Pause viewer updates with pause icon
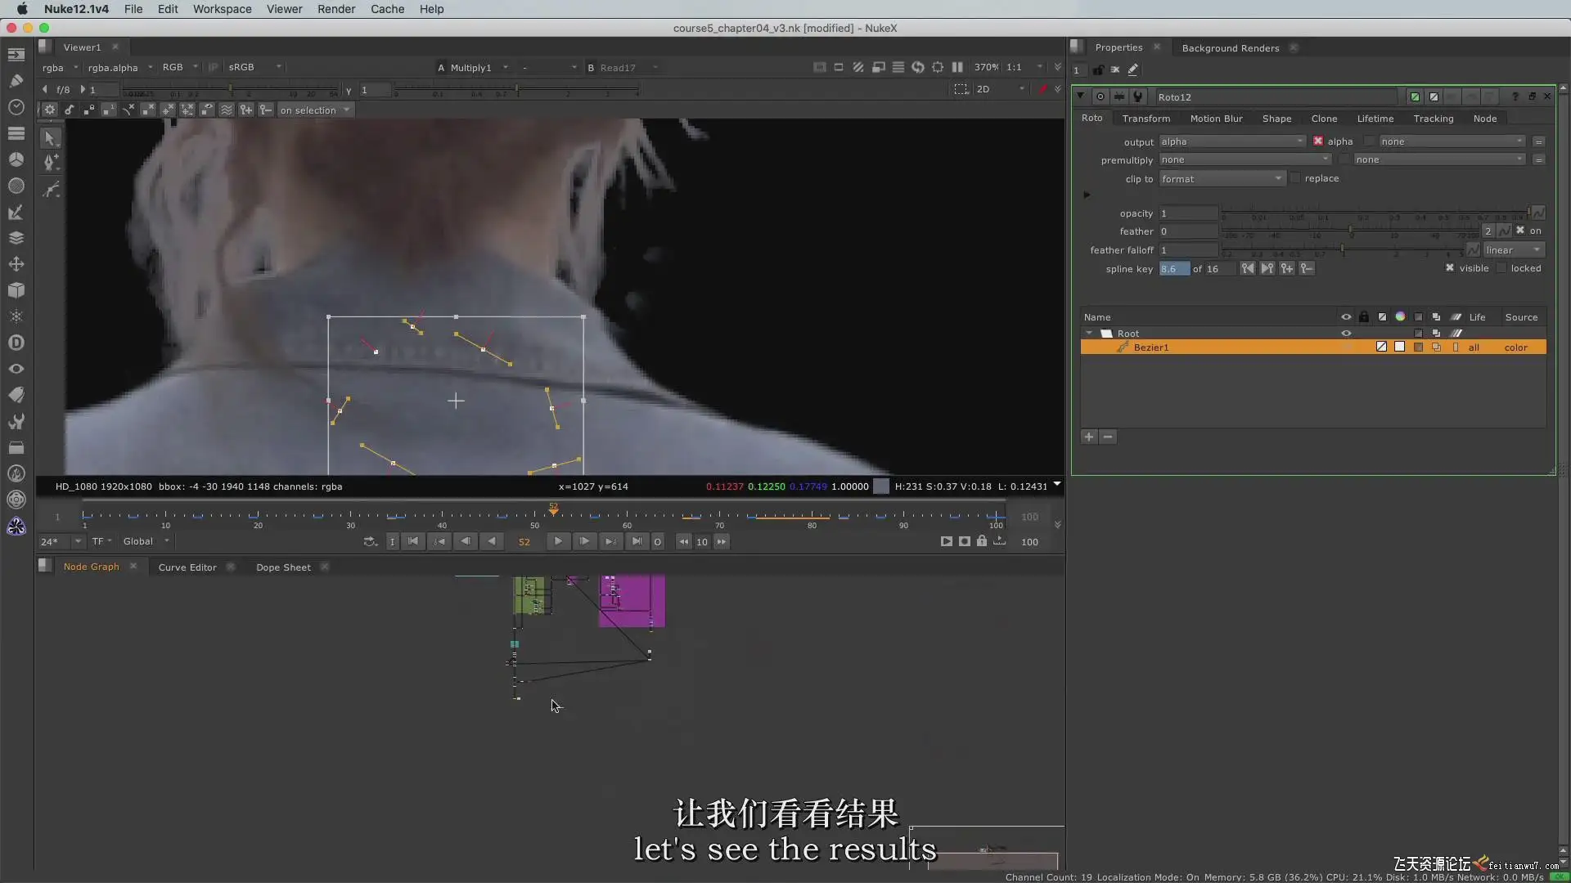1571x883 pixels. (x=957, y=67)
